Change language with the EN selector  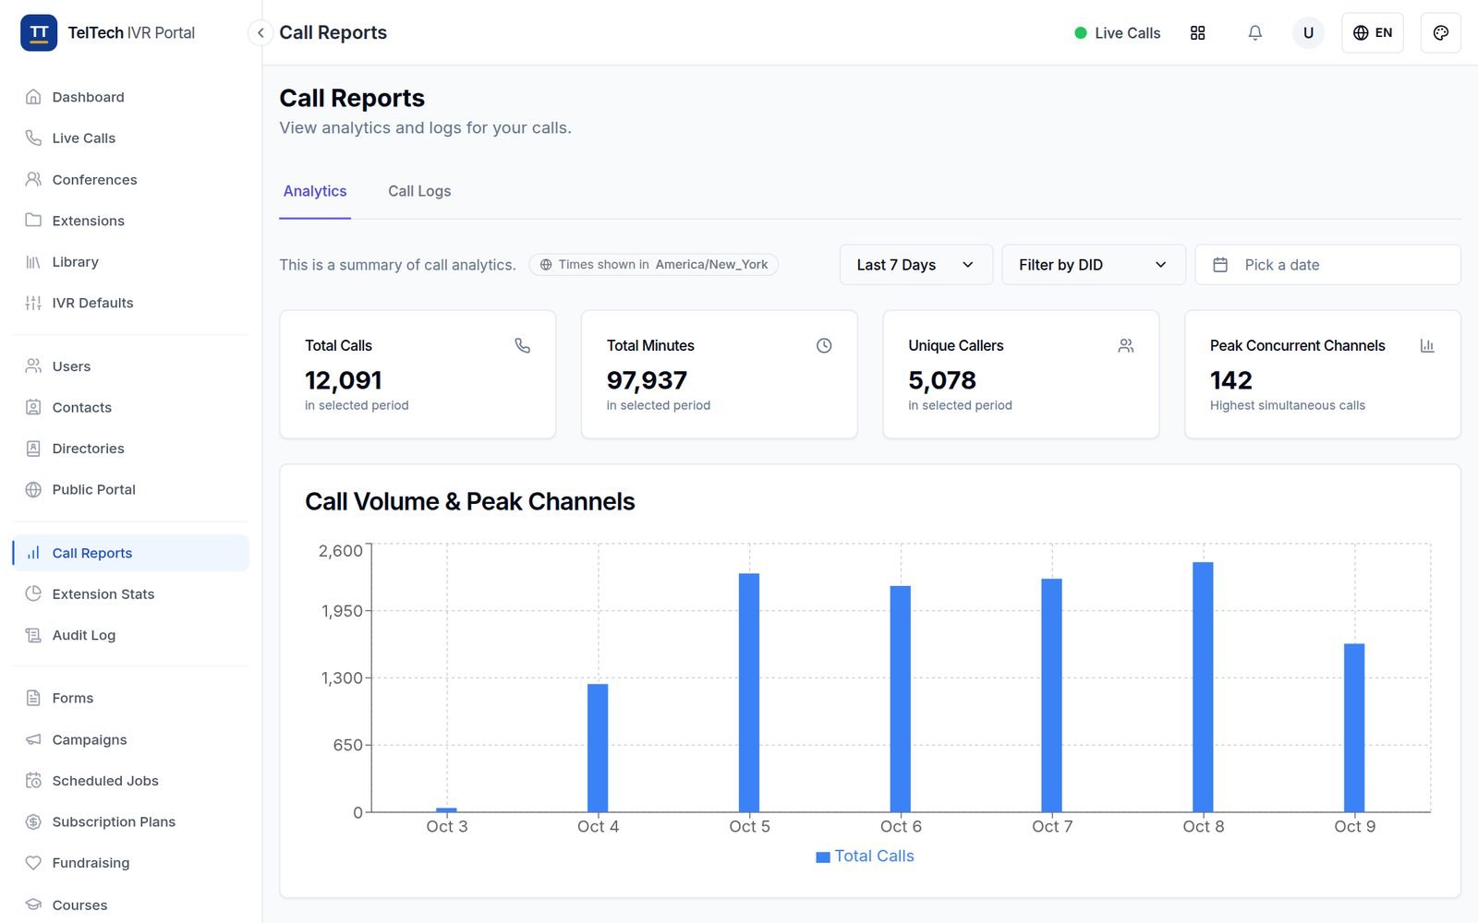[x=1372, y=33]
